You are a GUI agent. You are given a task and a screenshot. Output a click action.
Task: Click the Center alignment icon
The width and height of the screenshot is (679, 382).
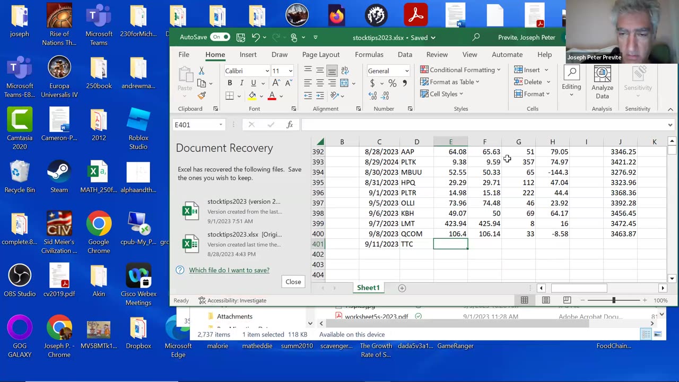coord(320,83)
